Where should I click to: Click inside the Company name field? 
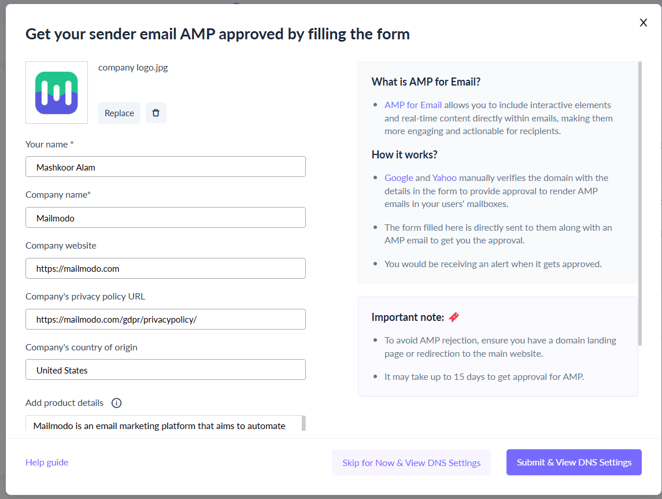pyautogui.click(x=165, y=217)
